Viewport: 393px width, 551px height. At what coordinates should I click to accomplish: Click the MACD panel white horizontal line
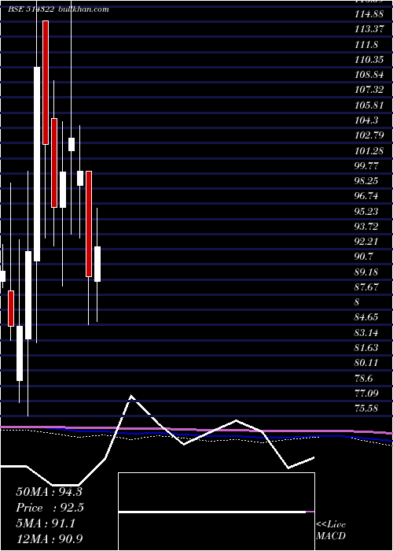pyautogui.click(x=212, y=512)
